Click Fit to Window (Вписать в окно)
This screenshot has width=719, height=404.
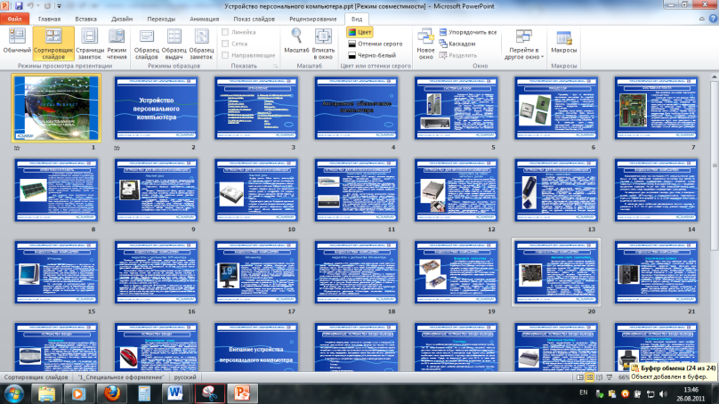pyautogui.click(x=323, y=44)
